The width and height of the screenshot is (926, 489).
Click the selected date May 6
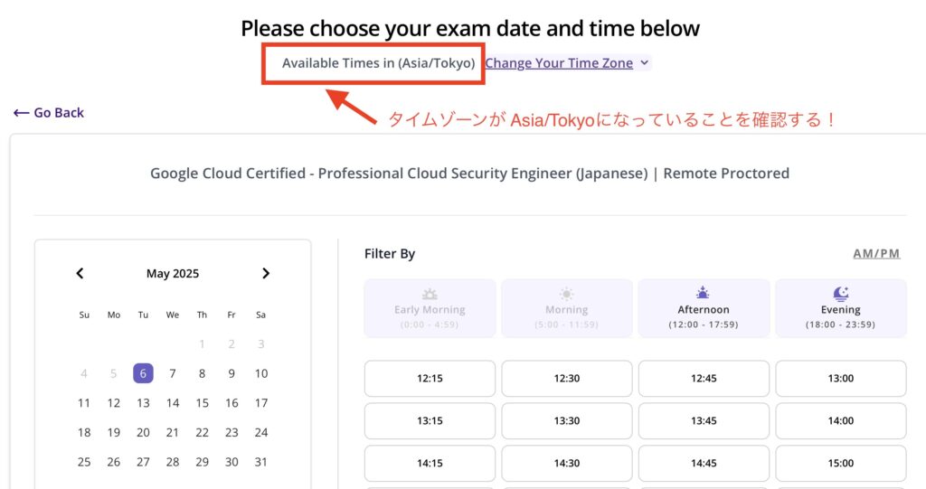click(143, 373)
